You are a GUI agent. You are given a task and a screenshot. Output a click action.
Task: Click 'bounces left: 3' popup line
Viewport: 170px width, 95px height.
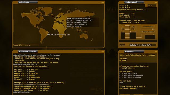74,26
